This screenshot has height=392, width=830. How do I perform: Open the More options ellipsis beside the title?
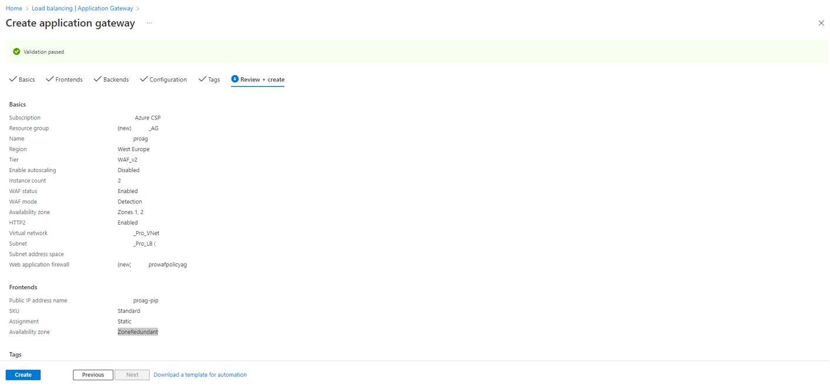click(149, 23)
